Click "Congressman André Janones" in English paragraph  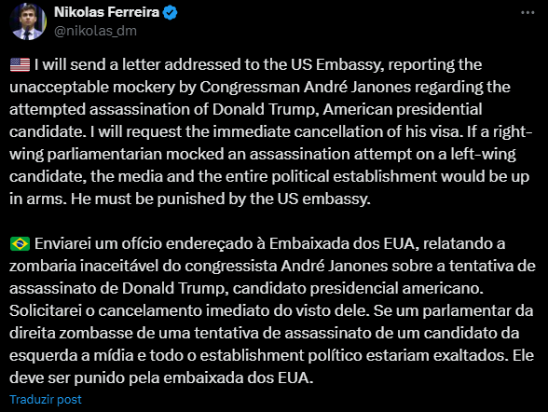coord(305,88)
